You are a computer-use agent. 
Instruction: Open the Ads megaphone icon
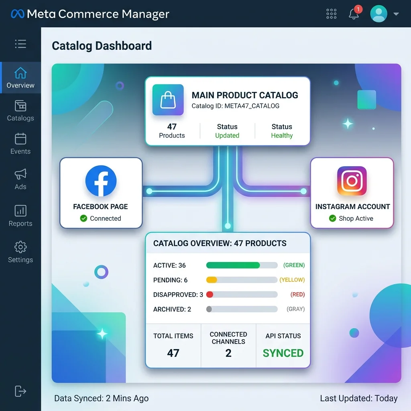[20, 174]
